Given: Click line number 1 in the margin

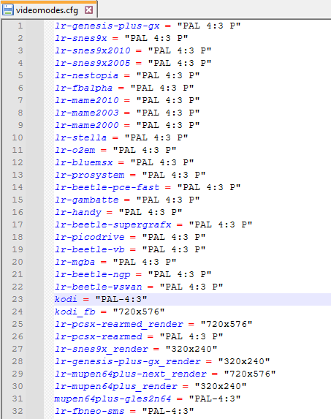Looking at the screenshot, I should 20,26.
